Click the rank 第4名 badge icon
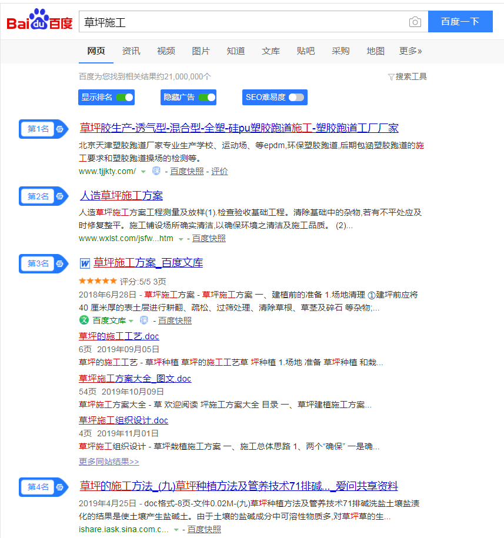The width and height of the screenshot is (504, 538). (44, 487)
